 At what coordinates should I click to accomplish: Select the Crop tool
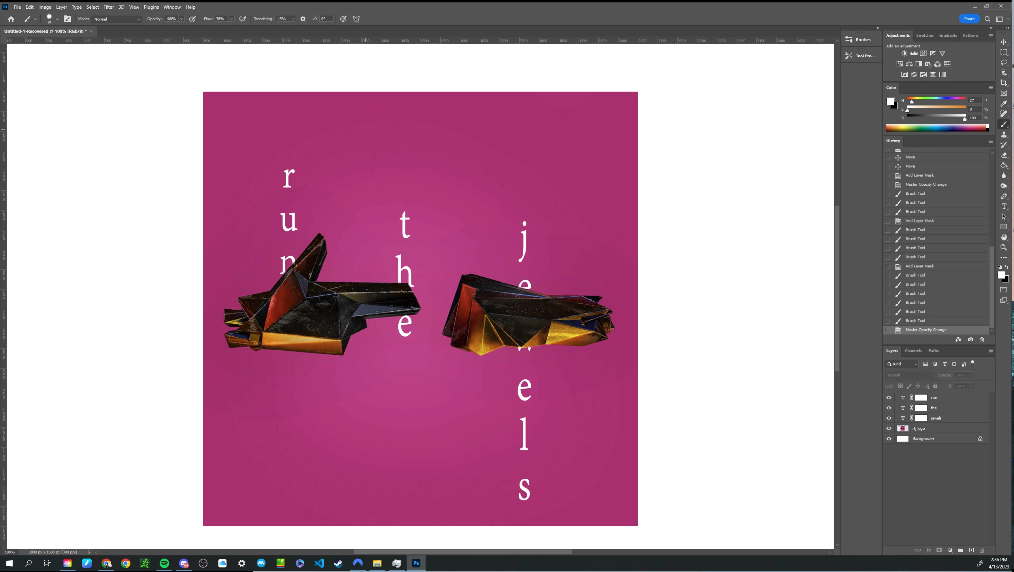(x=1004, y=83)
